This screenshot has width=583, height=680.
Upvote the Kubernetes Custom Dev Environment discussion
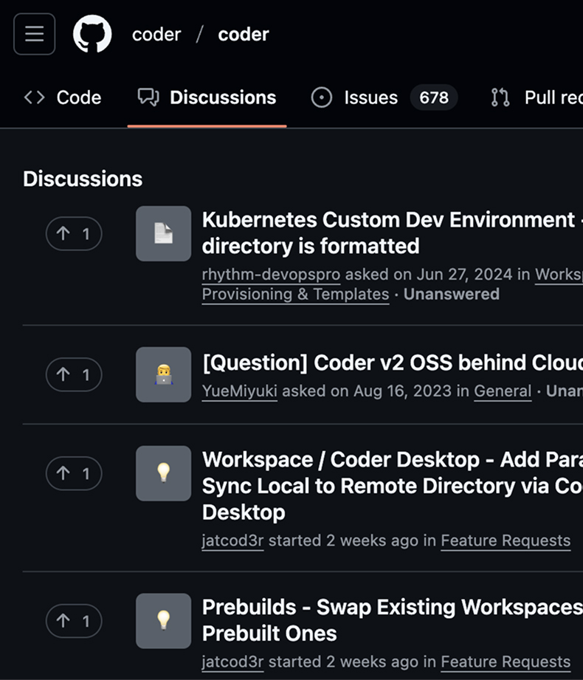point(74,233)
